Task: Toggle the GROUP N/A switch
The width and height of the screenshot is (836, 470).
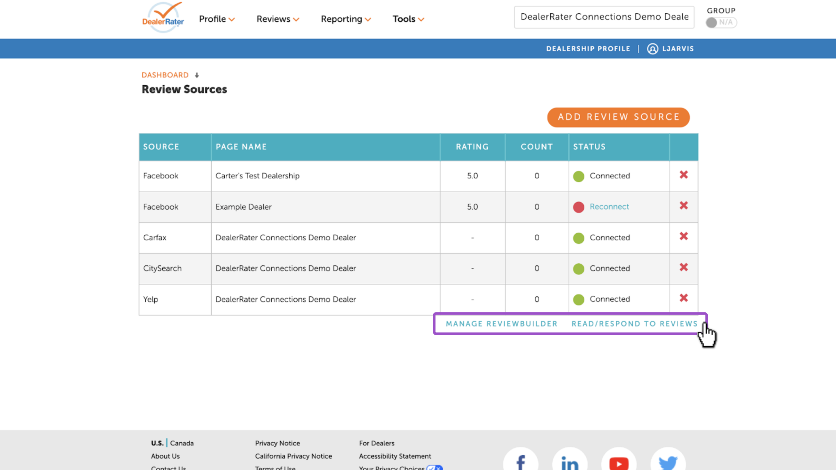Action: pos(721,23)
